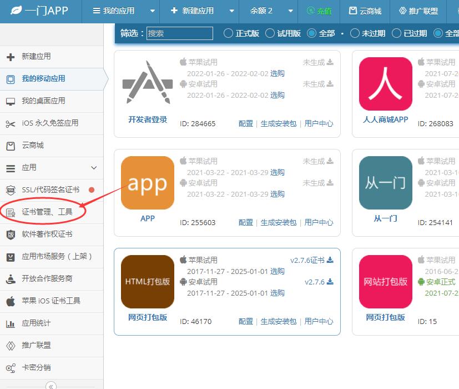Viewport: 459px width, 389px height.
Task: Click 配置 link for ID 284665
Action: (246, 124)
